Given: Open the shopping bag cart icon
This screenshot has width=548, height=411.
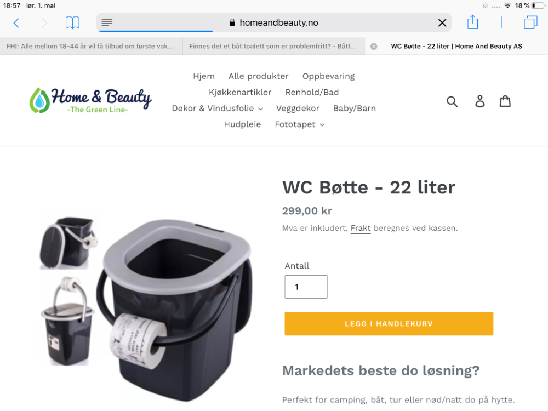Looking at the screenshot, I should [x=505, y=101].
